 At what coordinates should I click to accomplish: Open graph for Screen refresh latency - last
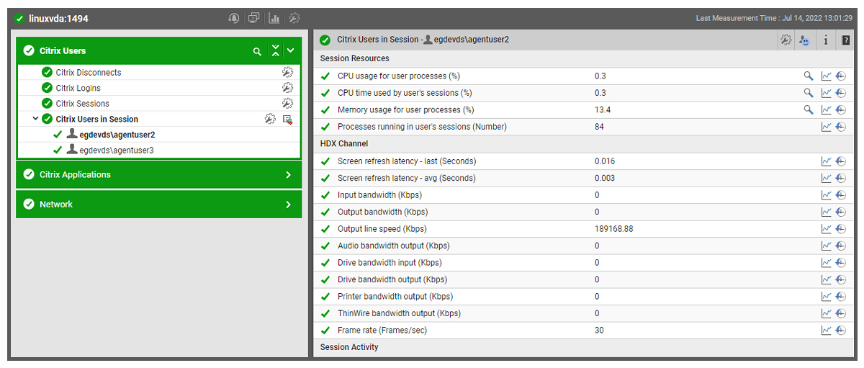click(826, 161)
